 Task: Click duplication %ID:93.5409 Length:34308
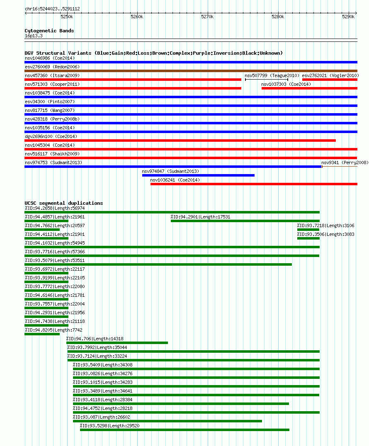[x=102, y=365]
